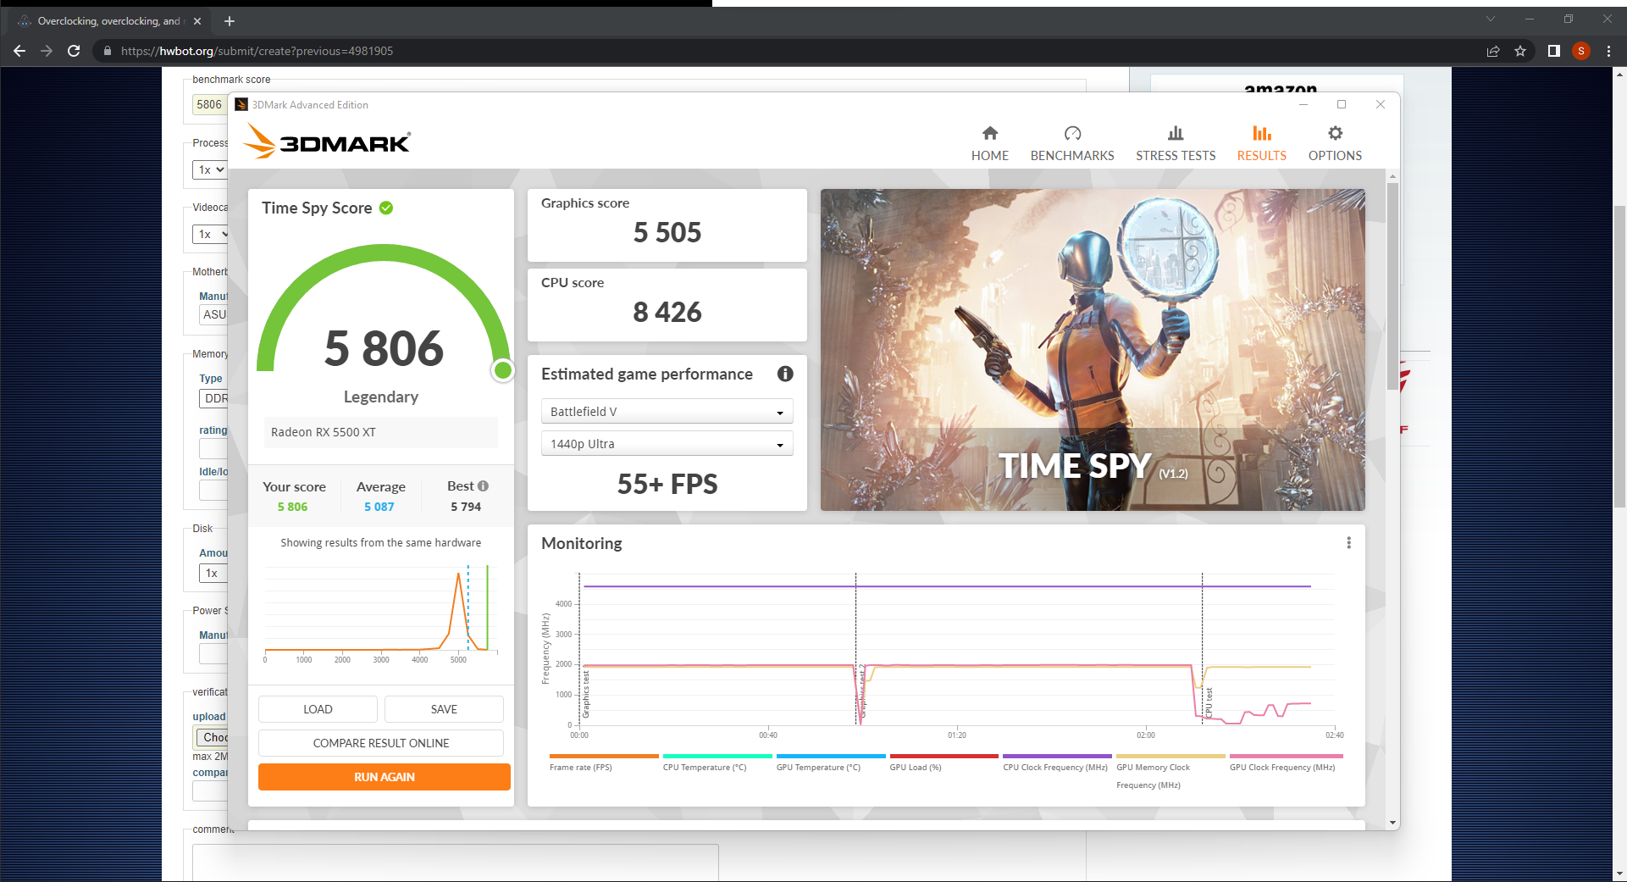The image size is (1627, 882).
Task: Open the RESULTS tab in 3DMark
Action: (x=1261, y=144)
